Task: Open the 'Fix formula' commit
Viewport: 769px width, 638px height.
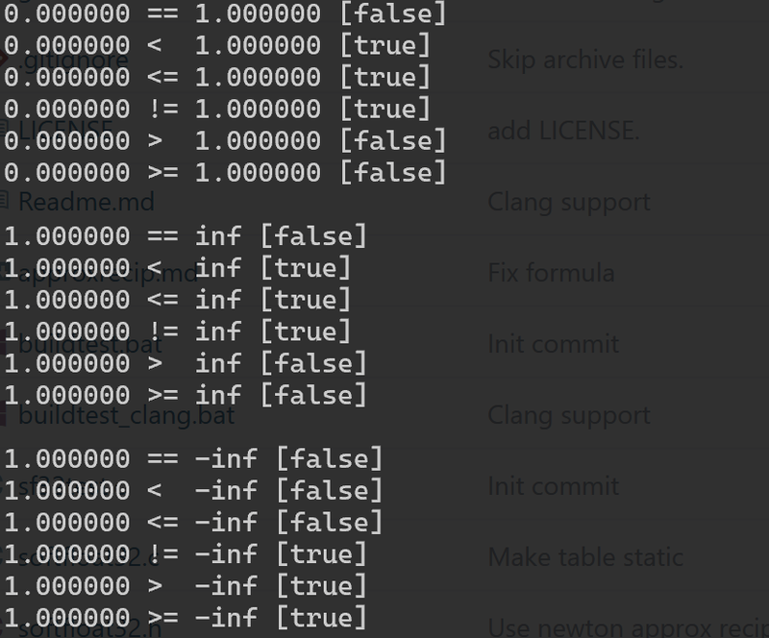Action: pos(551,273)
